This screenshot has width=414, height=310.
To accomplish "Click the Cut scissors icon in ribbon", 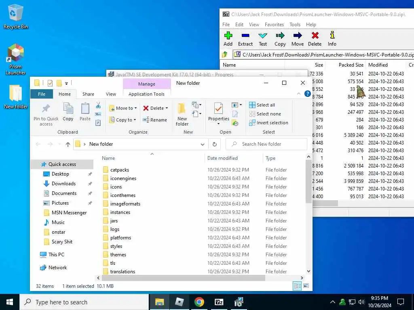I will 98,105.
